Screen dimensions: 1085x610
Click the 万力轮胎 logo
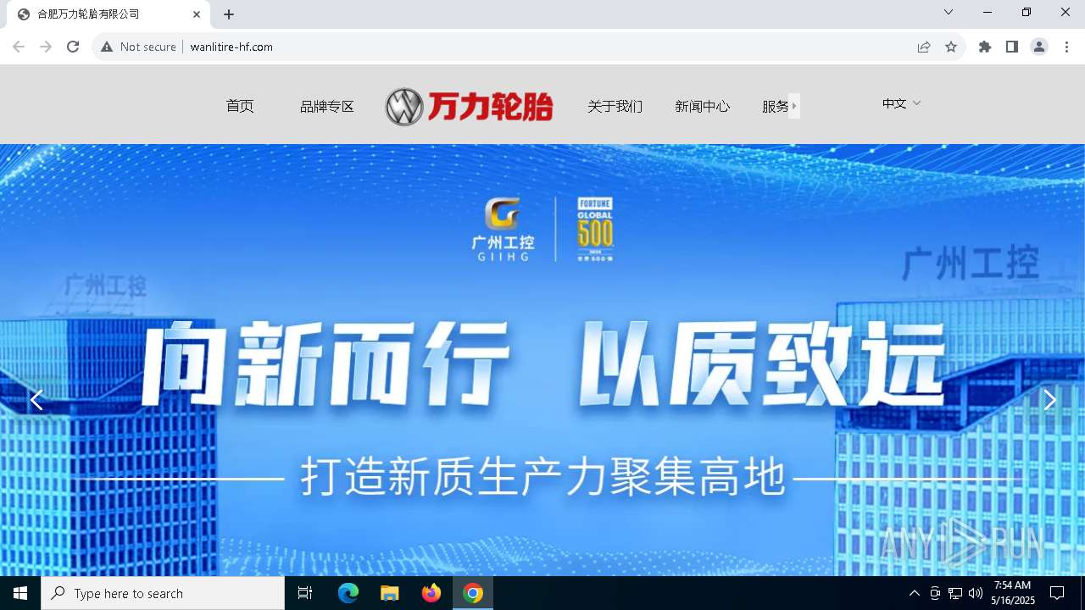470,107
